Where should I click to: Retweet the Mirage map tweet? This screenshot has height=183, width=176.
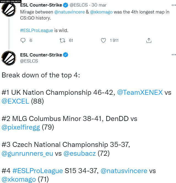[63, 41]
